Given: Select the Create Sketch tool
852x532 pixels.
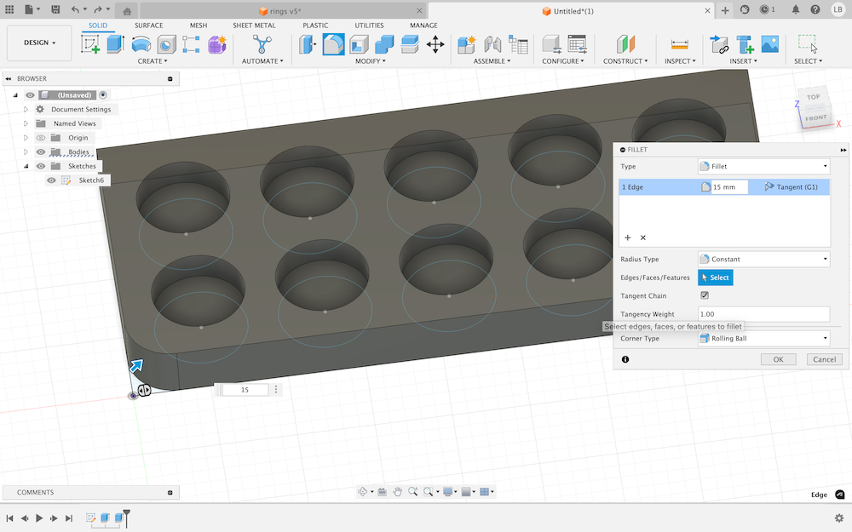Looking at the screenshot, I should coord(90,44).
